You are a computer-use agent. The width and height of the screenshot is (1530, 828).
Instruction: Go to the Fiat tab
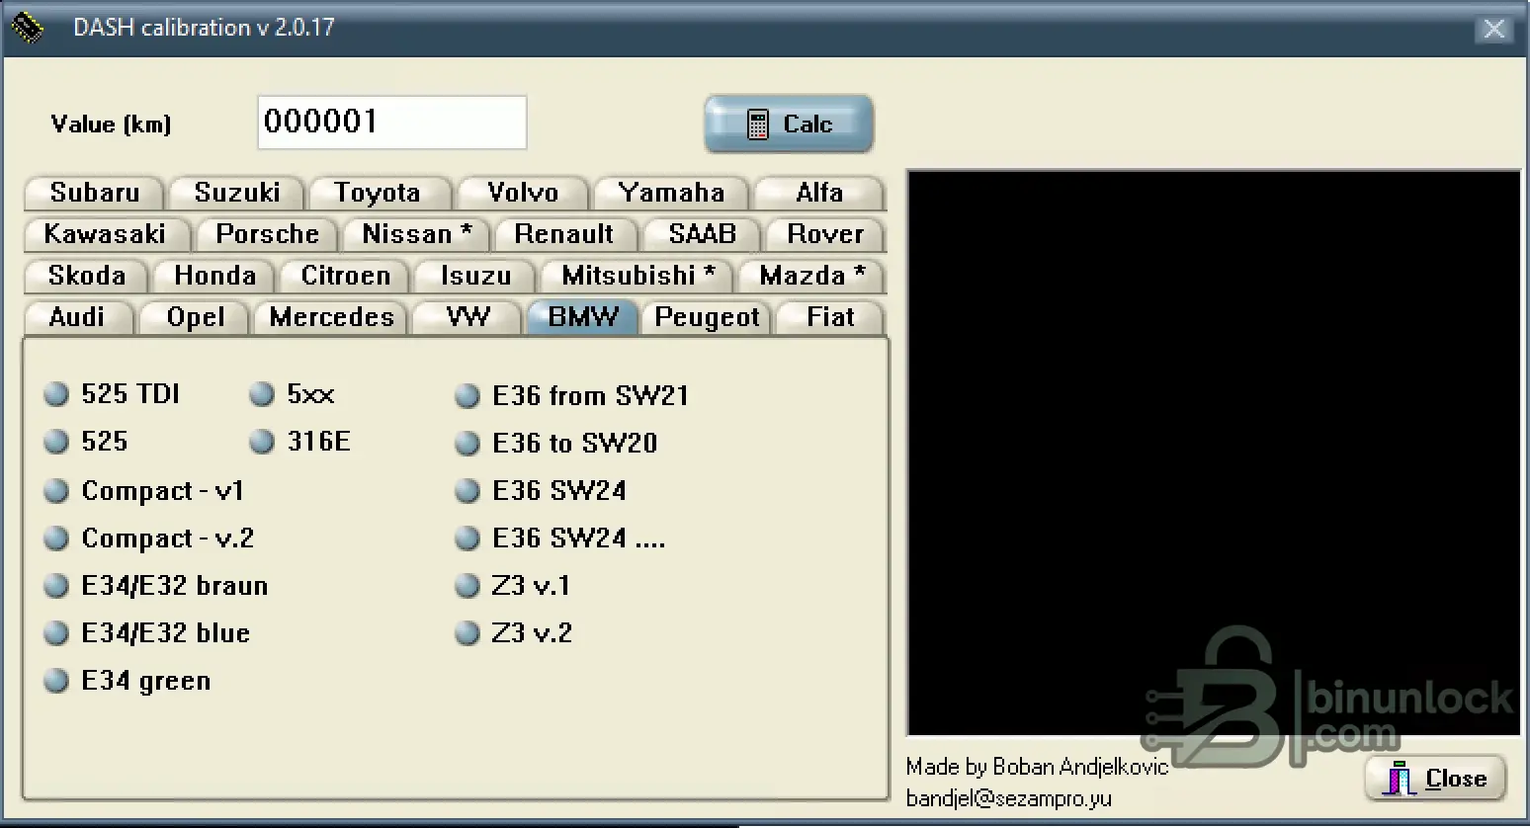830,317
